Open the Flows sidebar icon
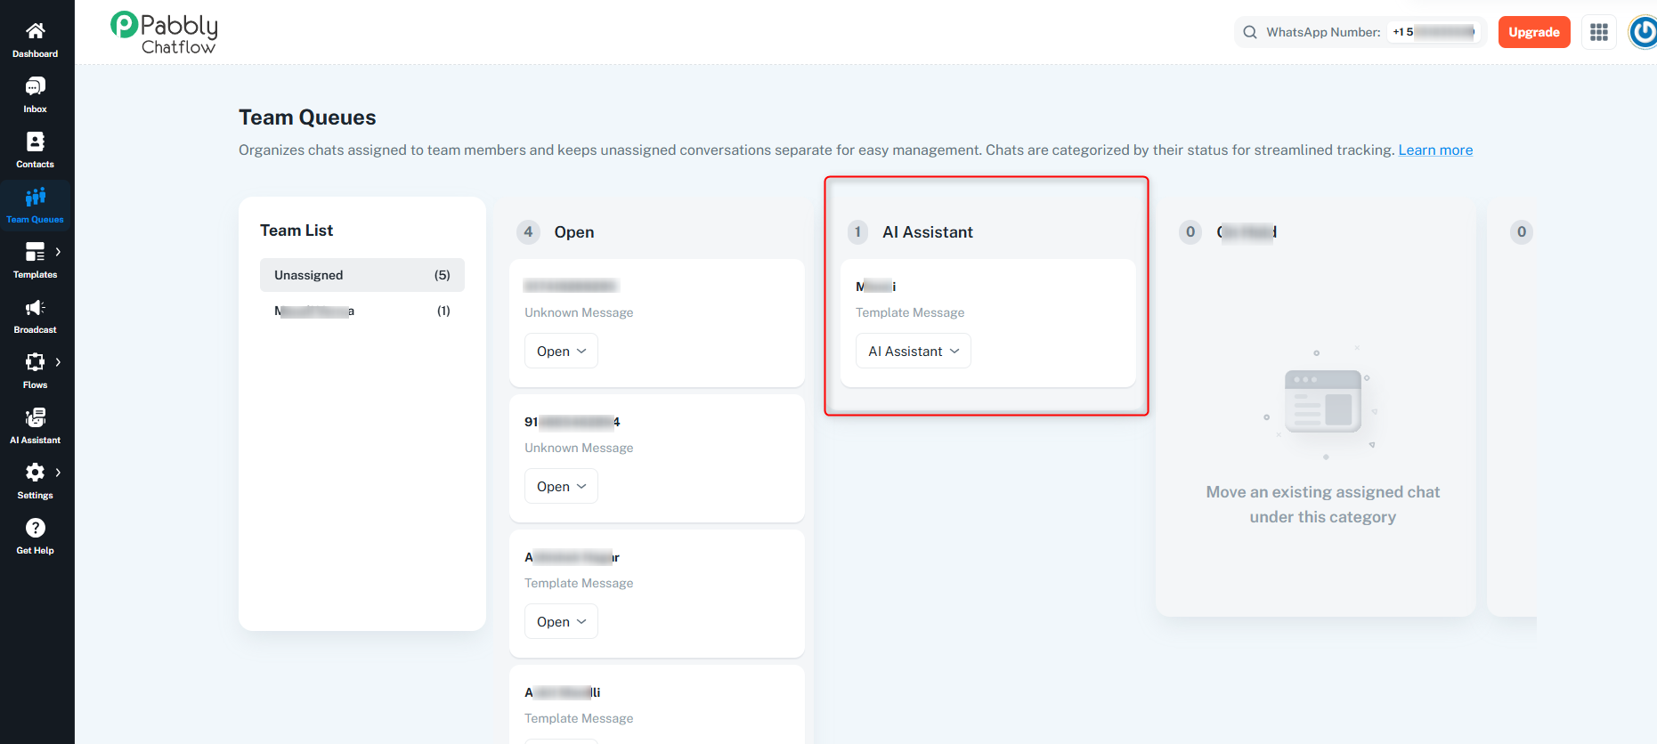Screen dimensions: 1657x744 click(36, 362)
